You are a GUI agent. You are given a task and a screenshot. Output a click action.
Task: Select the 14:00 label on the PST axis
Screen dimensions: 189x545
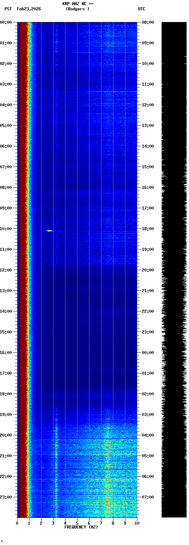6,311
